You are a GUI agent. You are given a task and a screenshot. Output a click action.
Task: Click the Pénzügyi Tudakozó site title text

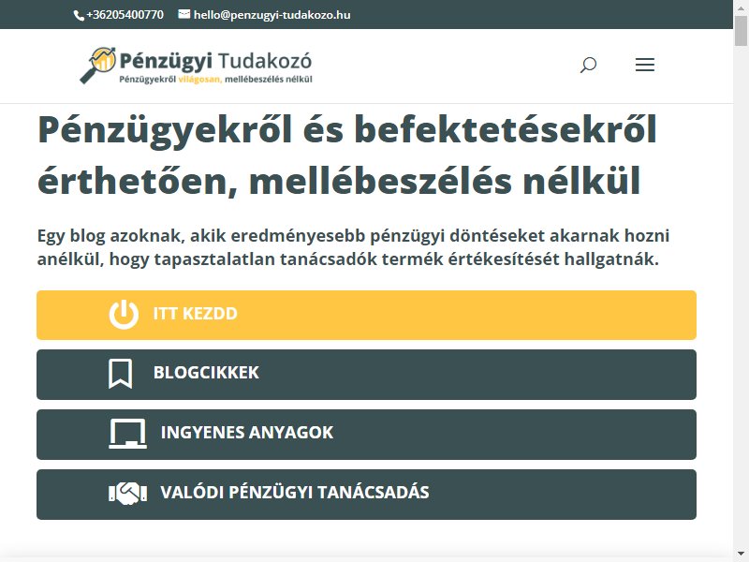pos(215,61)
